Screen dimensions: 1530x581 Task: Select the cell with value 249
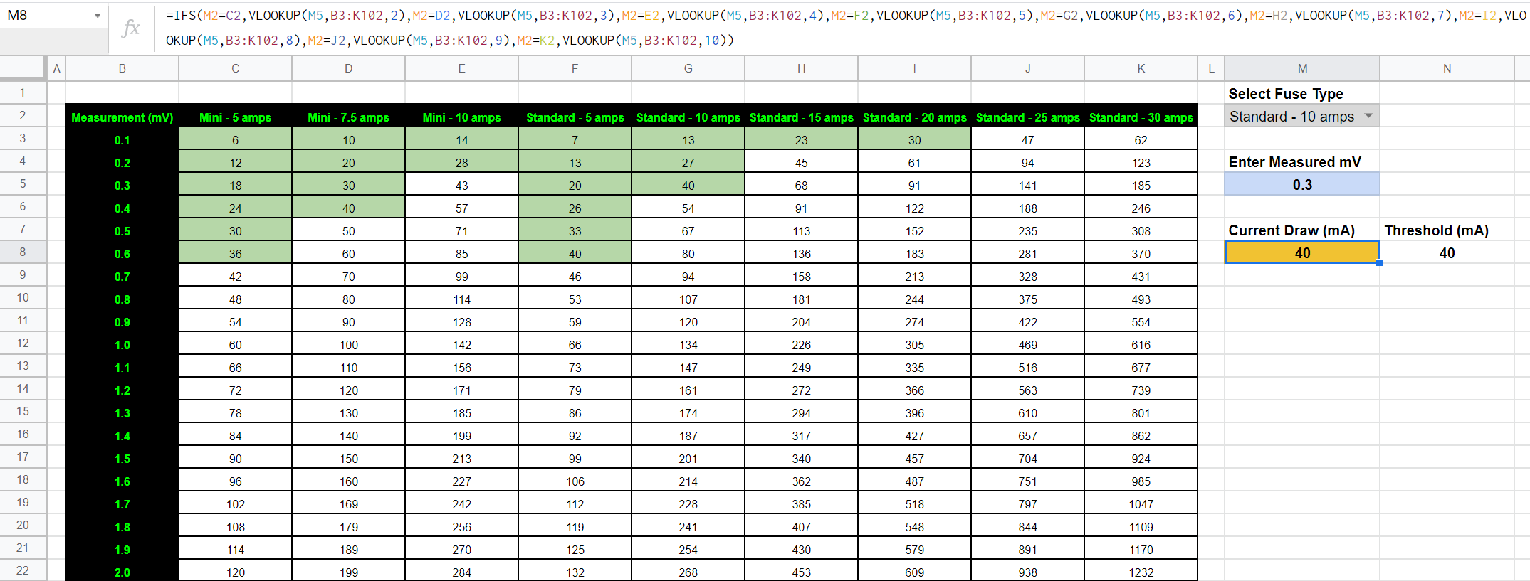801,368
